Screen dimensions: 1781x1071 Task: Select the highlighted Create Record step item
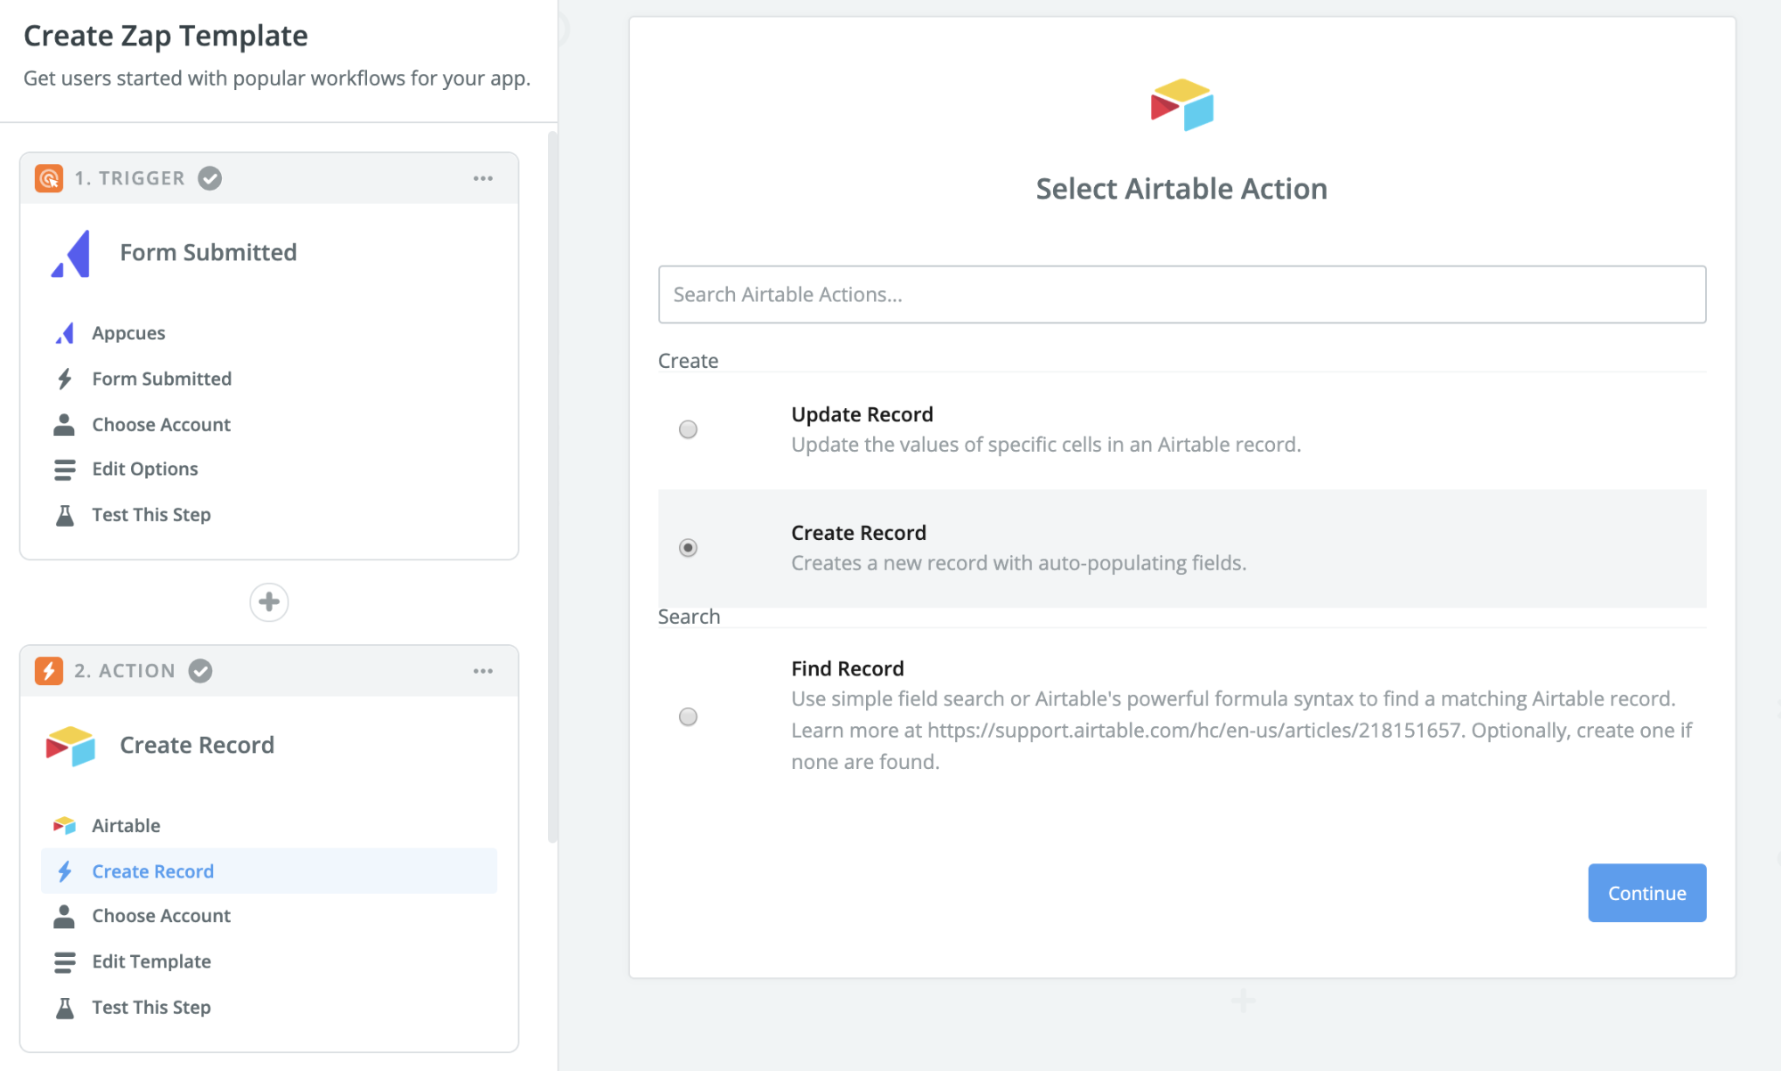tap(269, 871)
